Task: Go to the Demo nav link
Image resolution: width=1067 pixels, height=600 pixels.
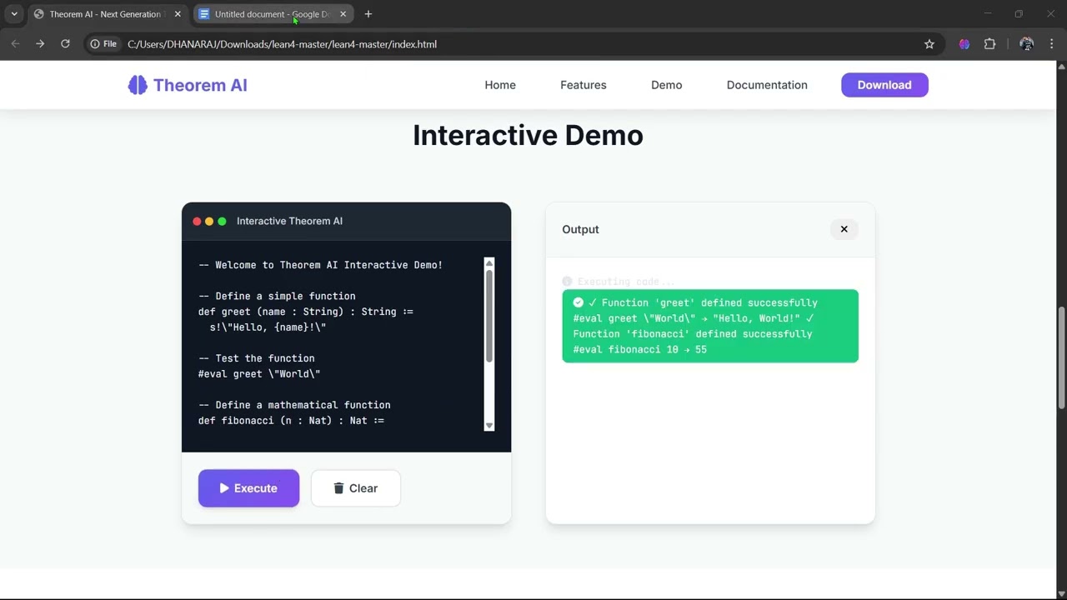Action: (667, 85)
